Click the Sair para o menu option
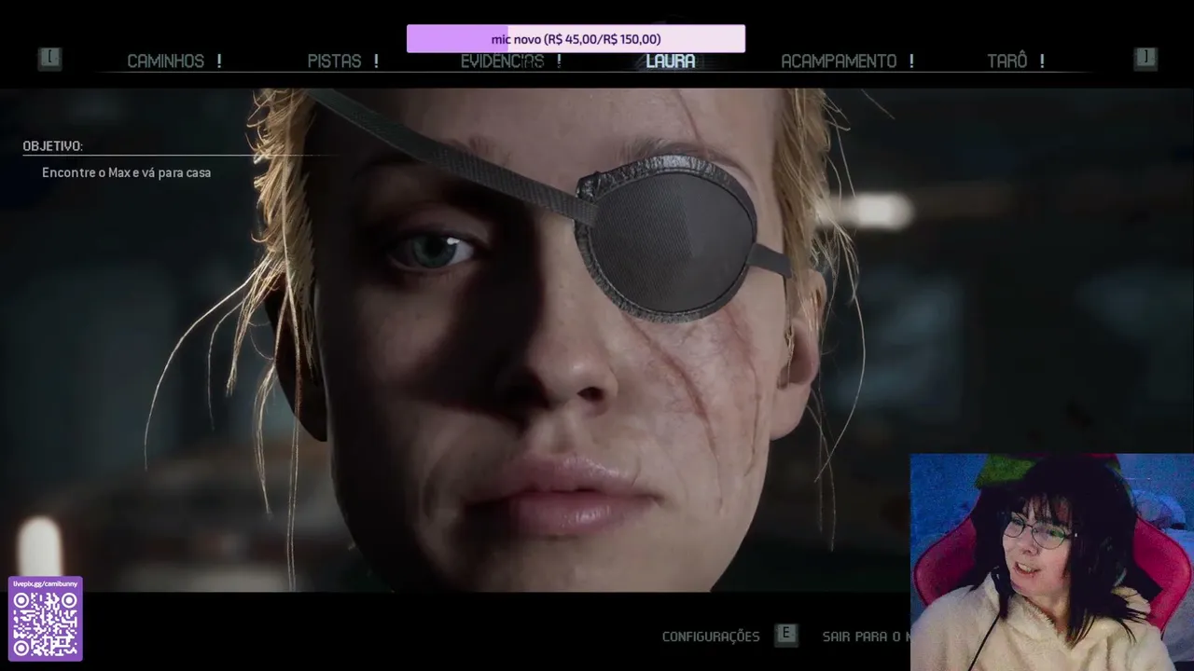The height and width of the screenshot is (671, 1194). pyautogui.click(x=866, y=637)
